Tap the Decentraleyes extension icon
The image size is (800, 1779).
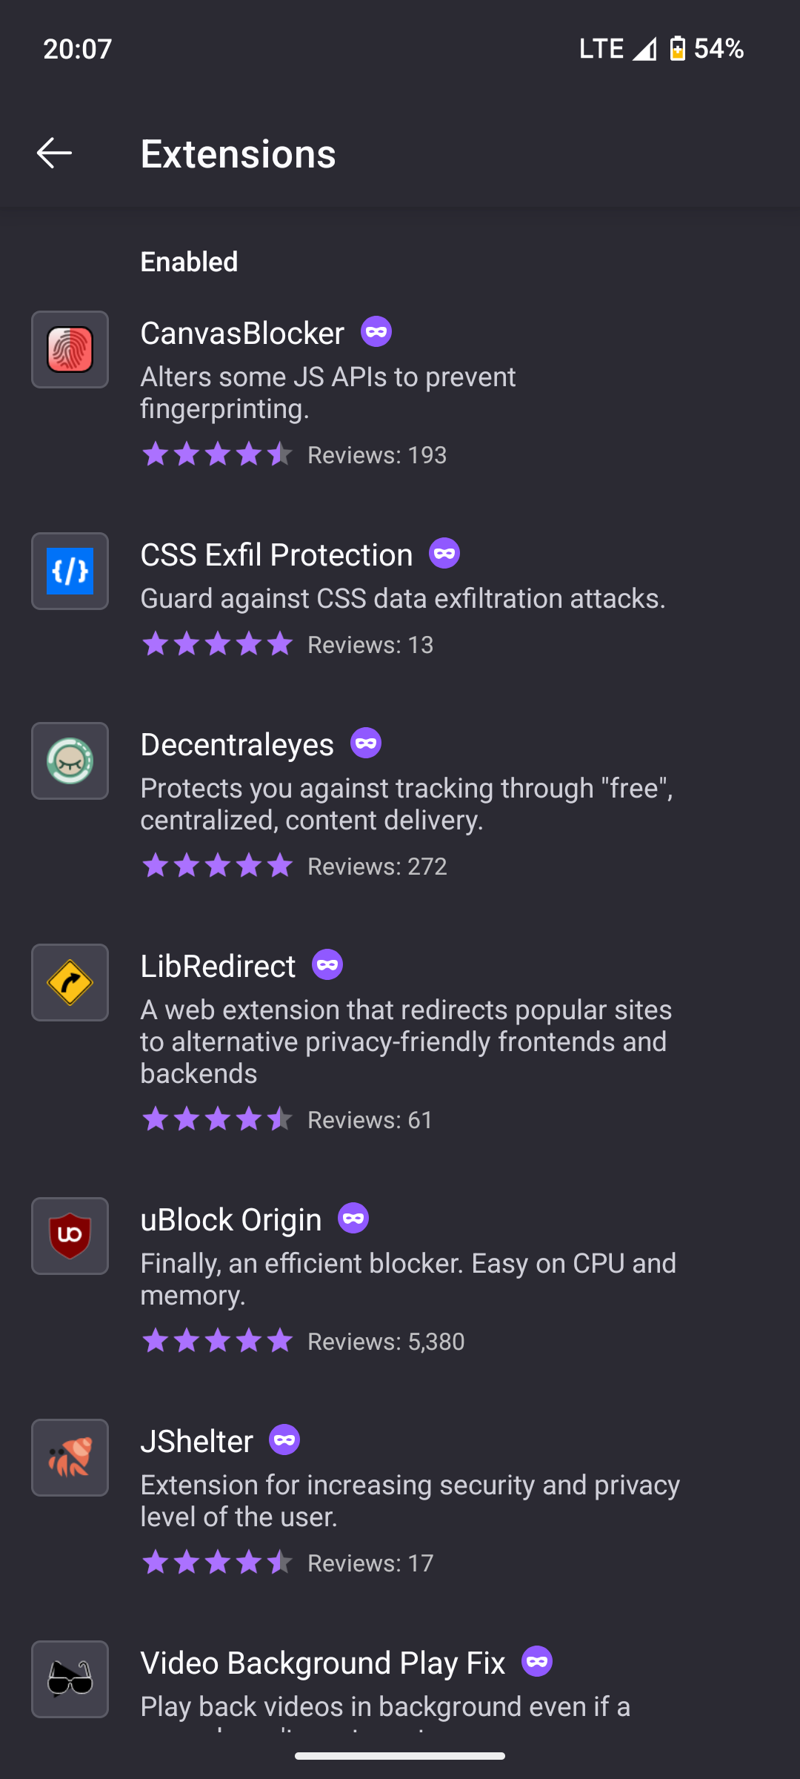click(x=70, y=761)
